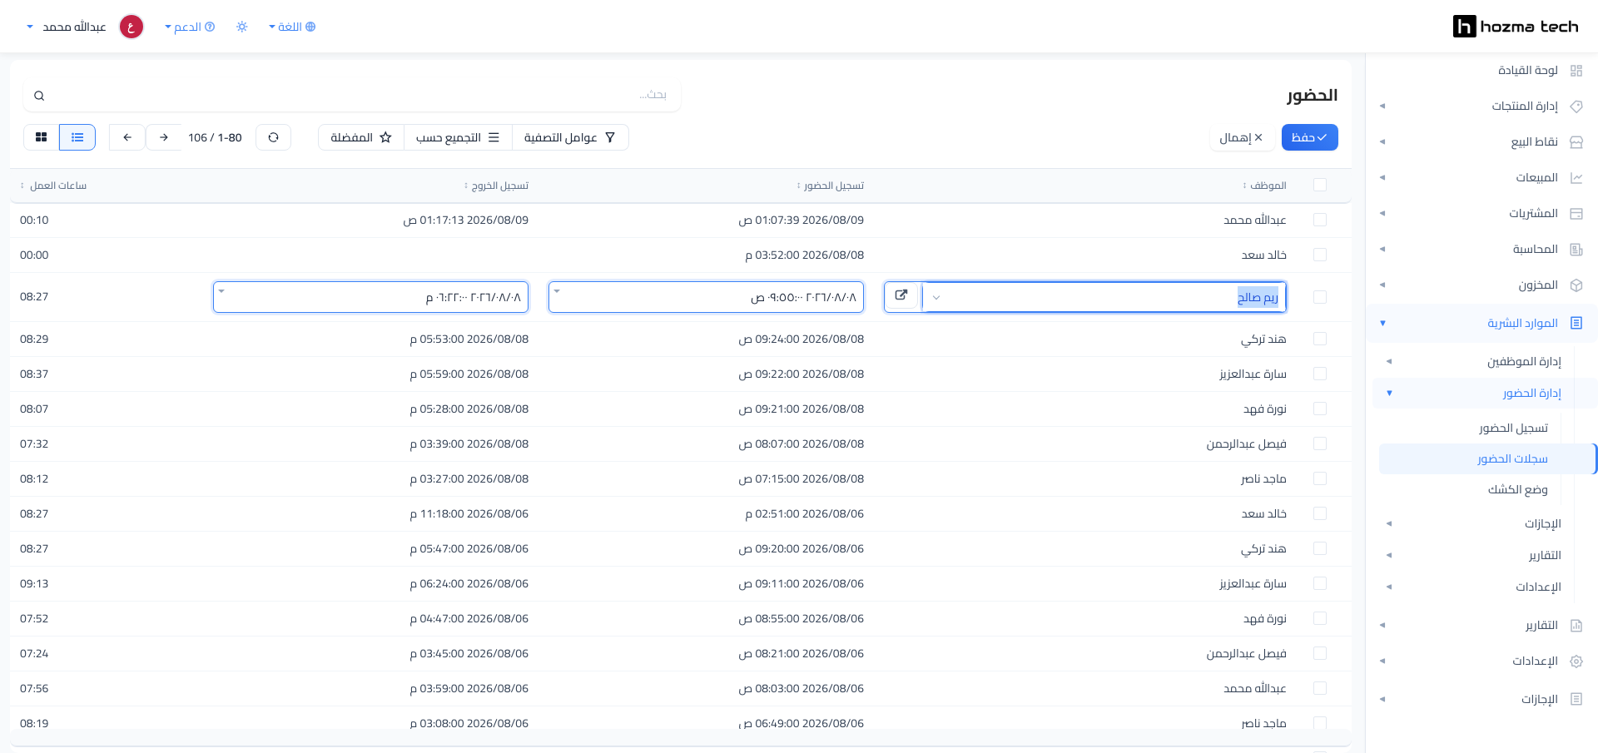Check row فيصل عبدالرحمن 2026/08/08
This screenshot has height=753, width=1598.
click(1320, 444)
